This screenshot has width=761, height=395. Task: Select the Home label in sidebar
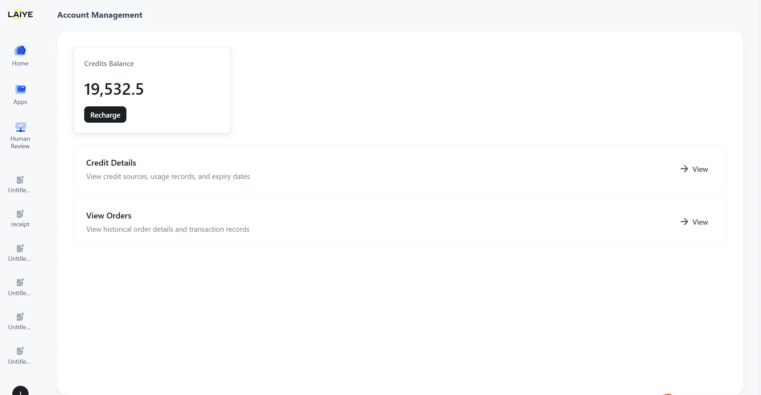tap(20, 63)
